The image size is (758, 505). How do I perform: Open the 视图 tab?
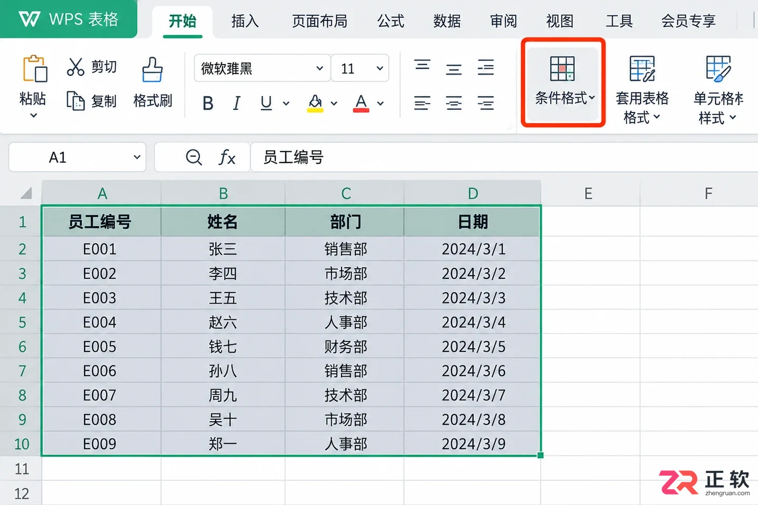coord(560,21)
